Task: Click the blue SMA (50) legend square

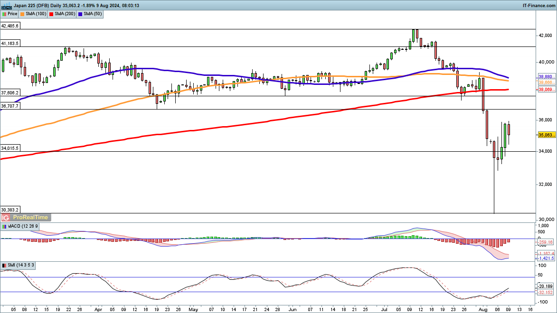Action: tap(79, 14)
